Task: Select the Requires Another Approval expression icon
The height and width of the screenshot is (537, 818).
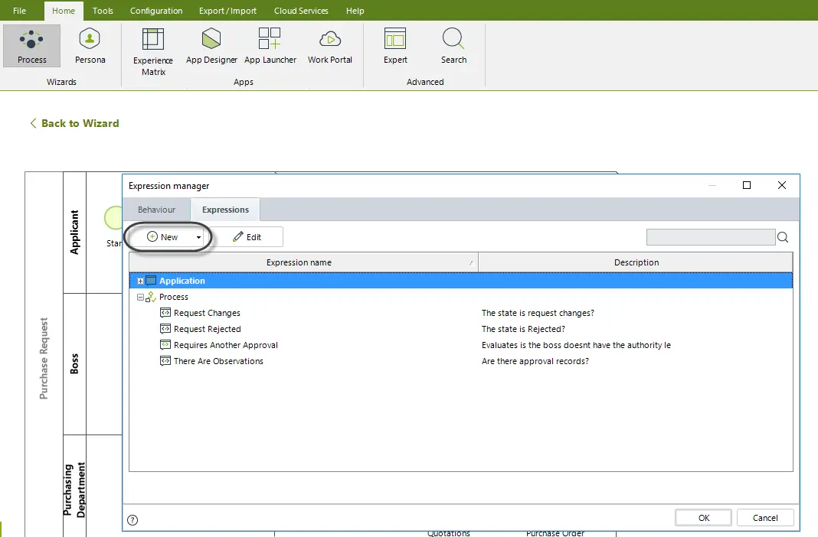Action: click(165, 345)
